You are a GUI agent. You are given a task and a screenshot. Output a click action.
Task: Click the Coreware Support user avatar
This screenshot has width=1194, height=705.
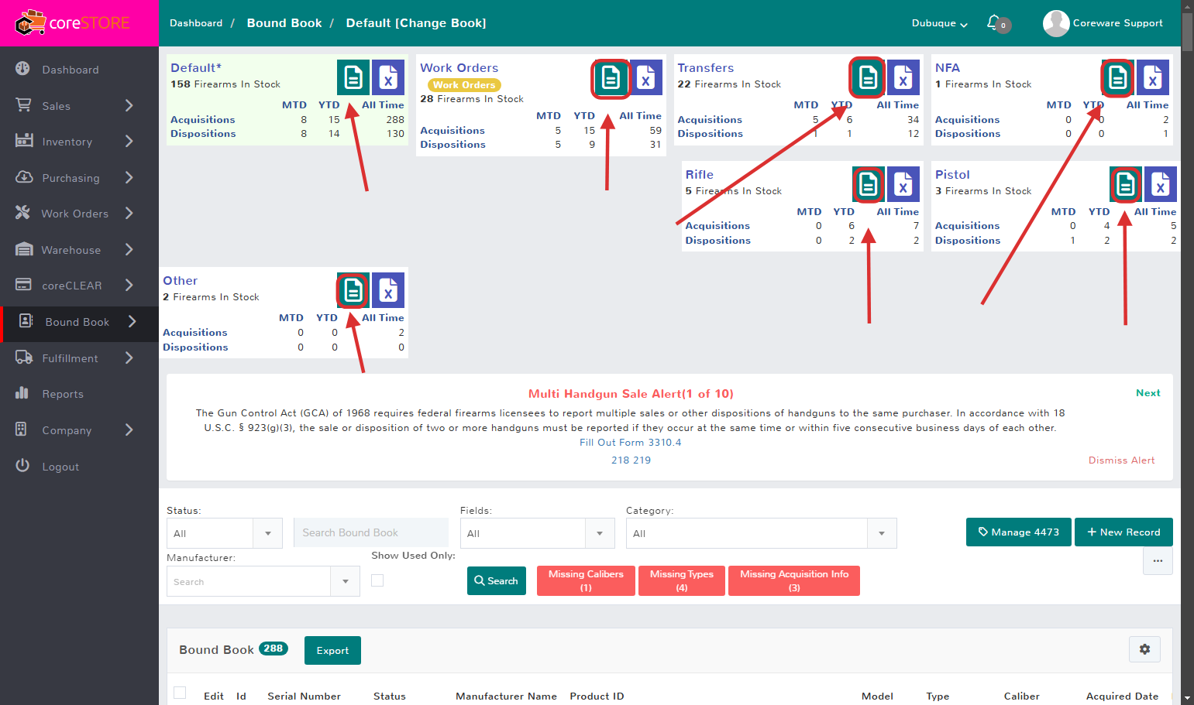click(1056, 23)
